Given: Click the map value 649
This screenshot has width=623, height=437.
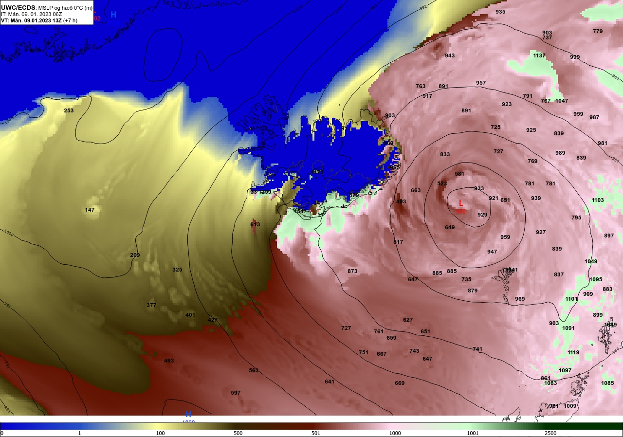Looking at the screenshot, I should coord(450,227).
